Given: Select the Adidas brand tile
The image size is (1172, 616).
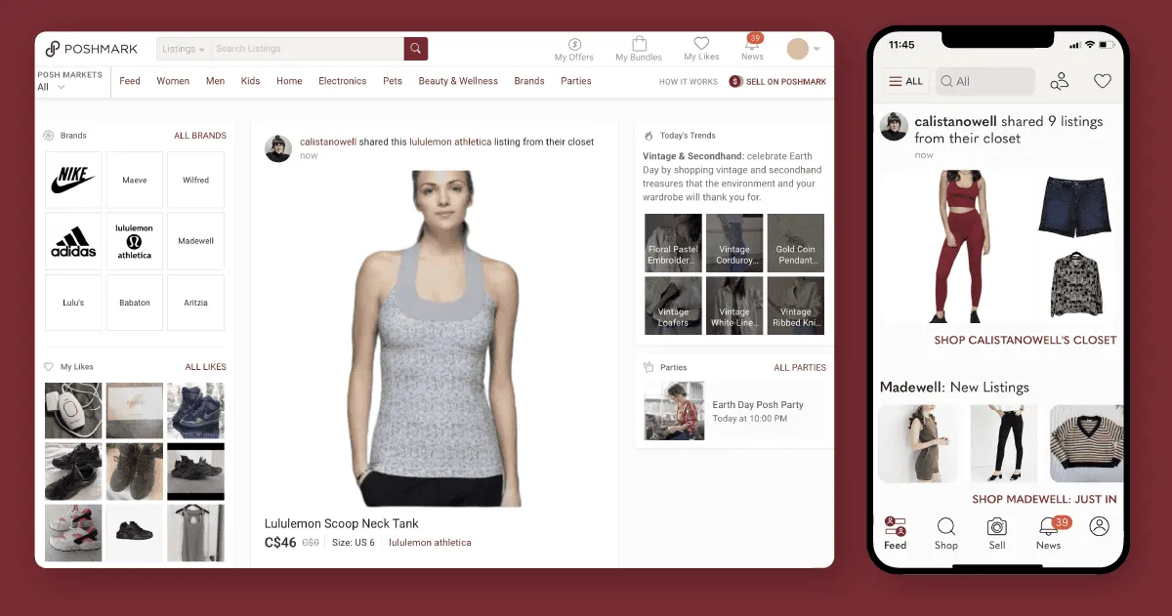Looking at the screenshot, I should (x=73, y=241).
